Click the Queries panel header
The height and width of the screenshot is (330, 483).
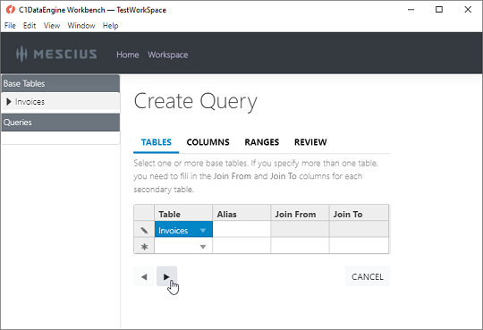tap(61, 123)
